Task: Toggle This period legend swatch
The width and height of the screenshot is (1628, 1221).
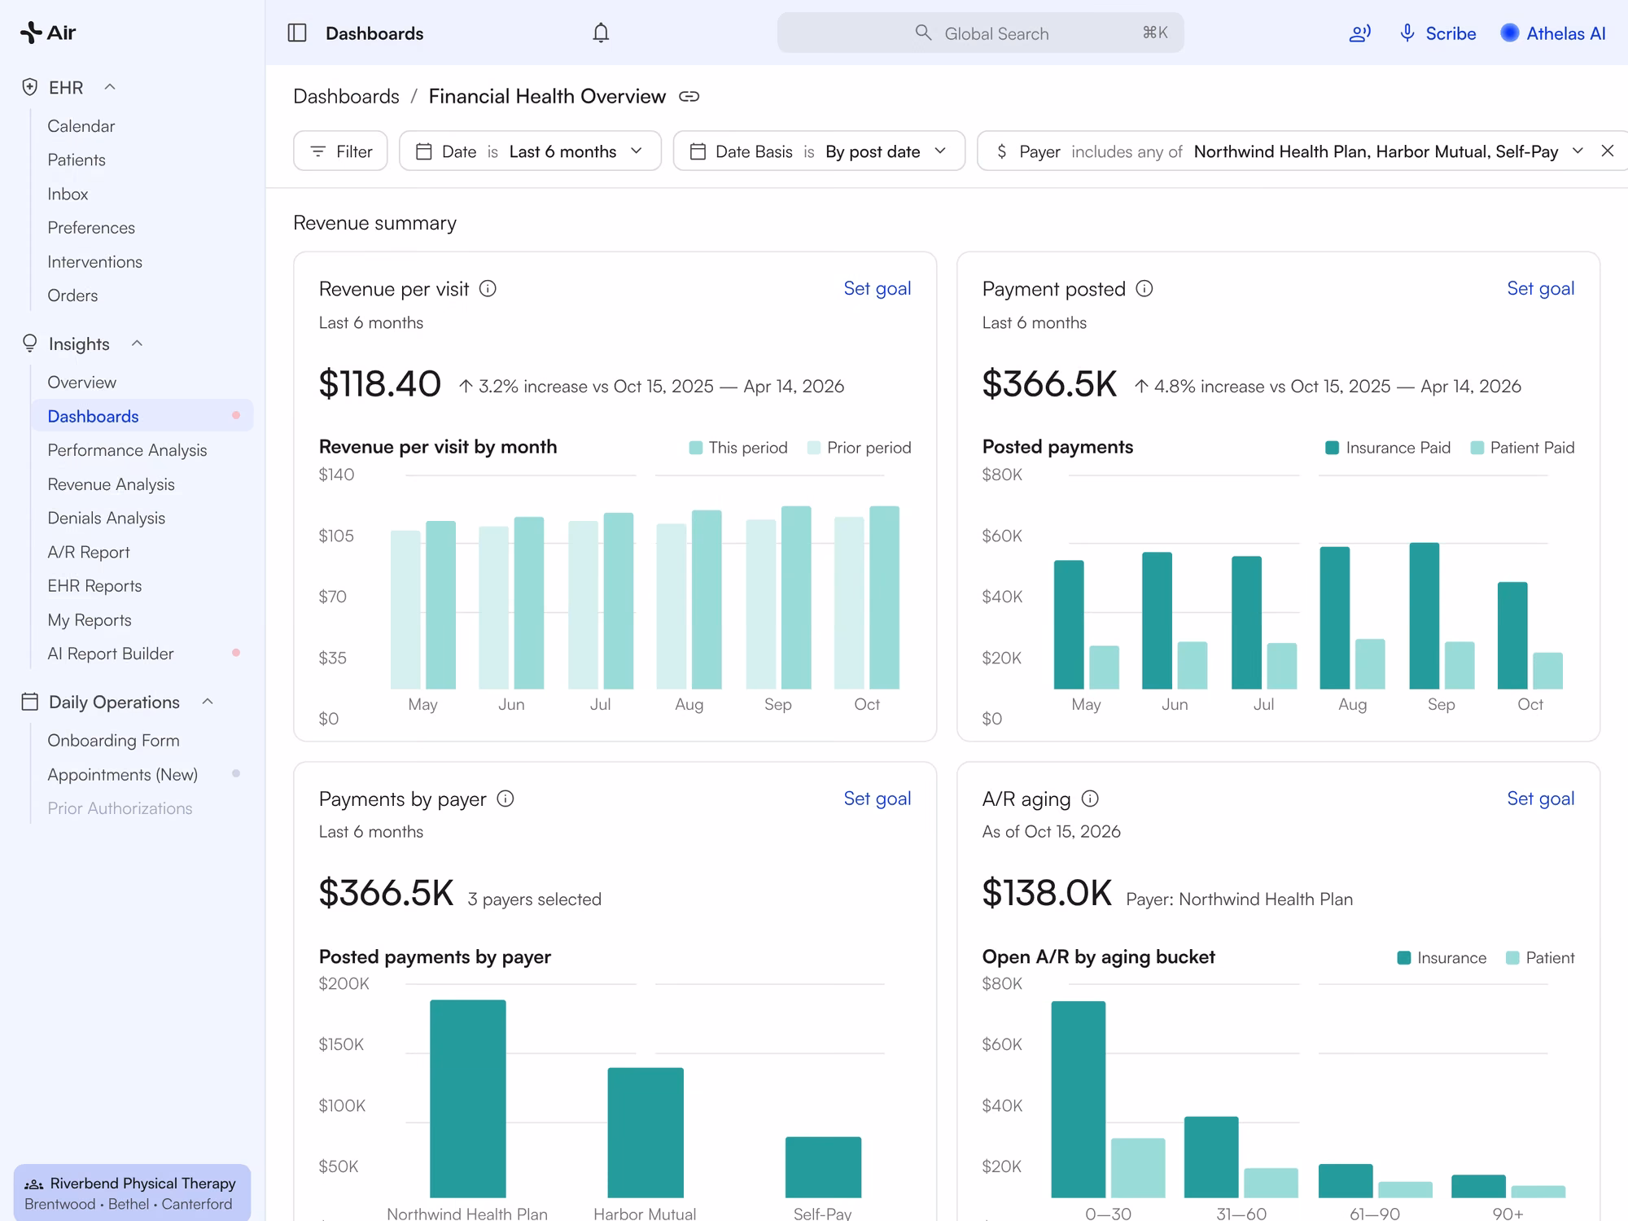Action: pos(696,448)
